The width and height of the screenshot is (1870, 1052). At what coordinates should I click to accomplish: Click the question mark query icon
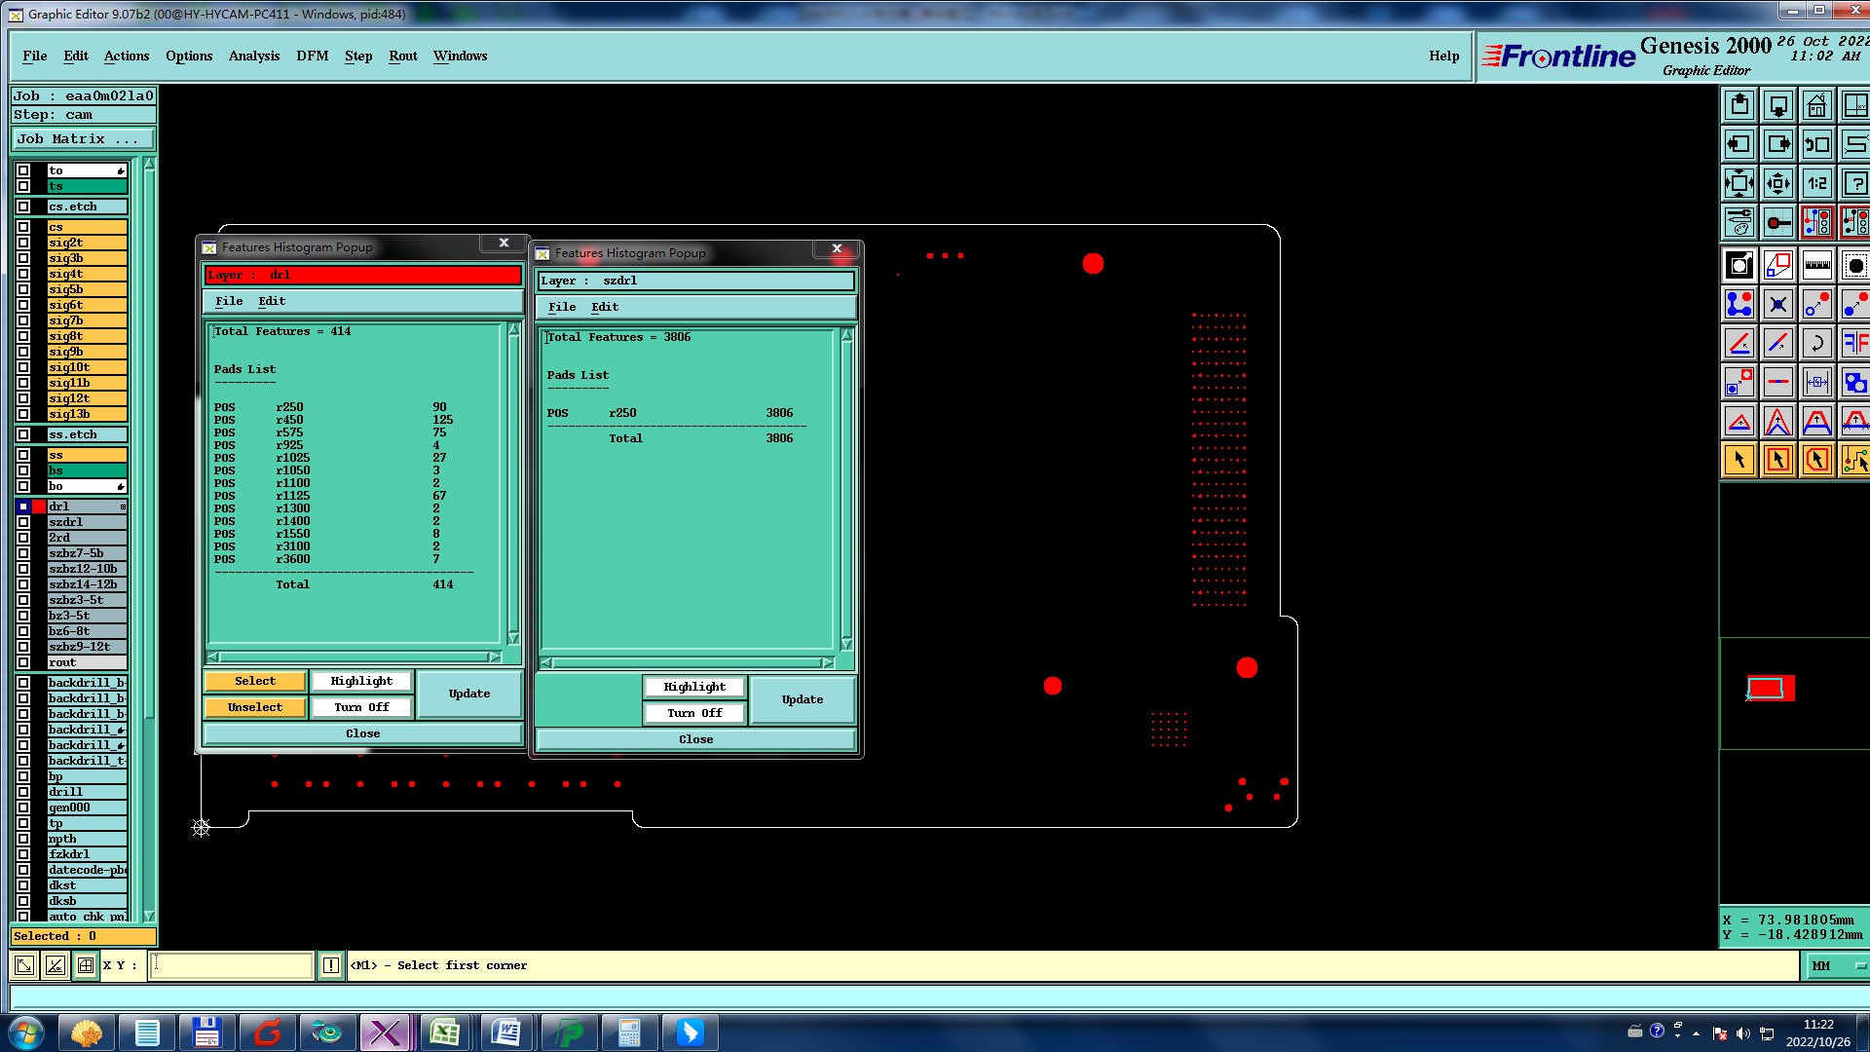pyautogui.click(x=1855, y=183)
